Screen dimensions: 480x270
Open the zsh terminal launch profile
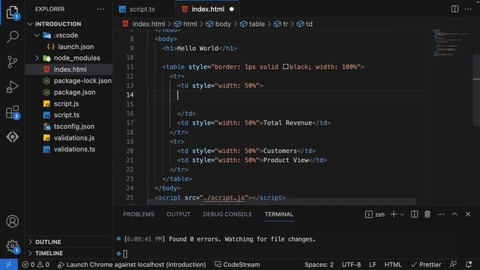375,214
